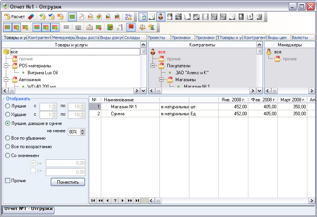Select the Худшие radio button
The width and height of the screenshot is (317, 217).
point(7,114)
